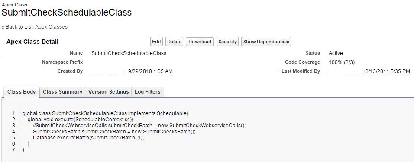Click Show Dependencies button
Viewport: 414px width, 162px height.
tap(266, 42)
